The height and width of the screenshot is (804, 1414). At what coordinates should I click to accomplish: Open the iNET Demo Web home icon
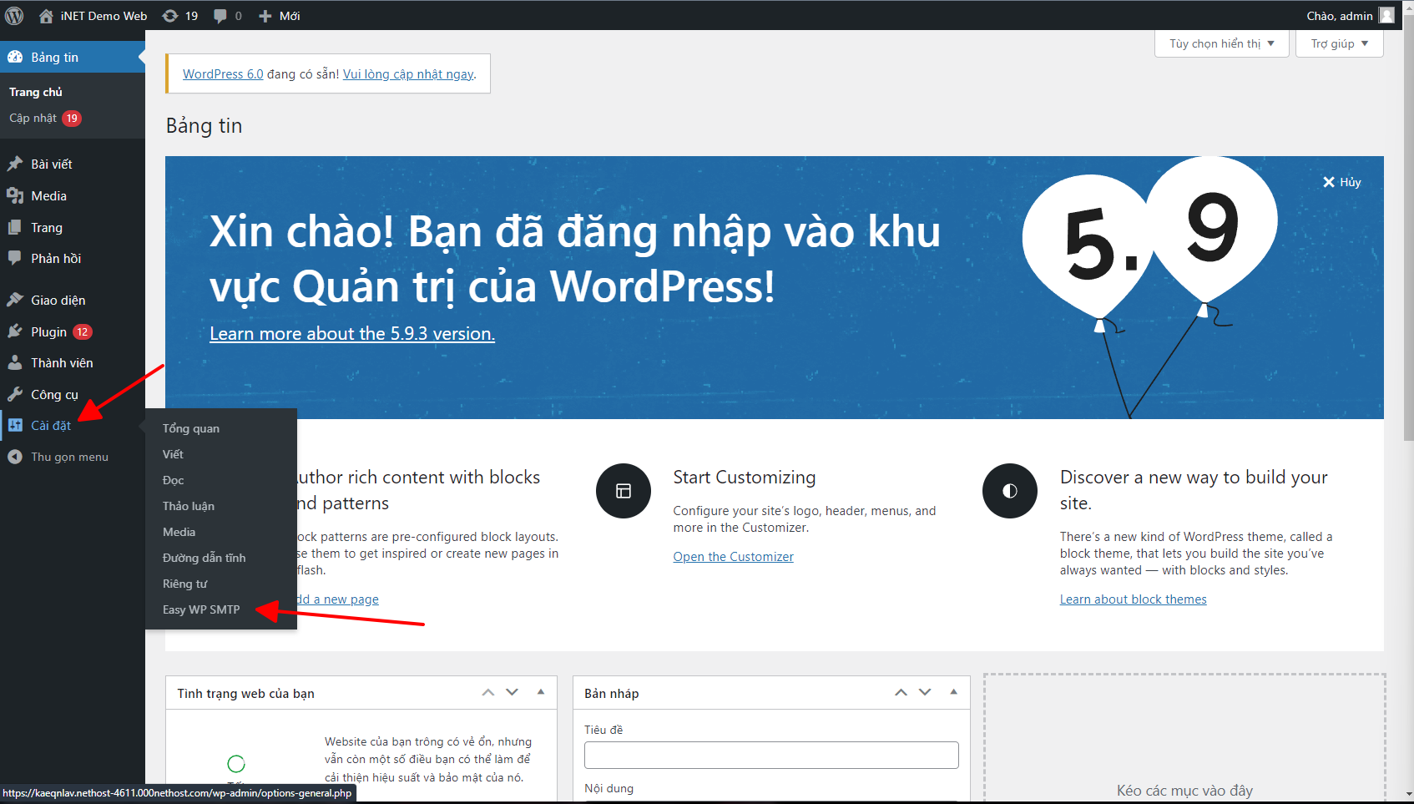pyautogui.click(x=46, y=16)
